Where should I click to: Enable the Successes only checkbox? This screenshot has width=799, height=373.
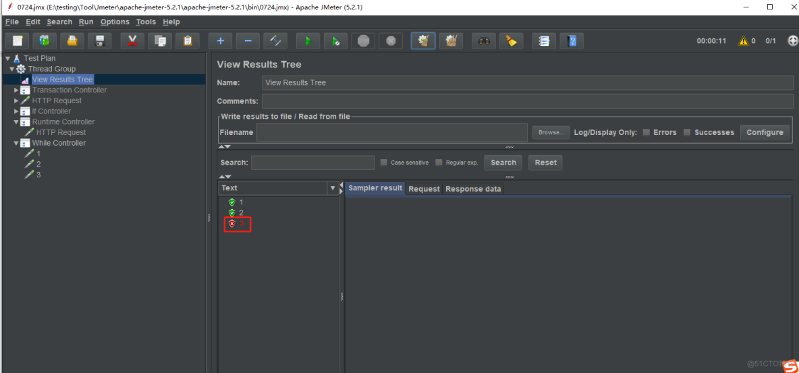click(687, 132)
